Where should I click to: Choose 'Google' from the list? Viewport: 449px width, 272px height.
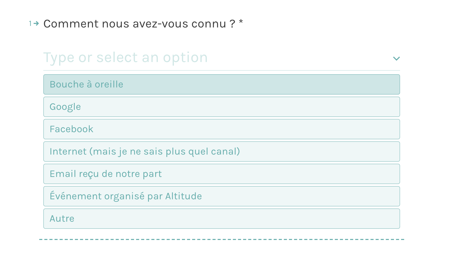coord(221,107)
